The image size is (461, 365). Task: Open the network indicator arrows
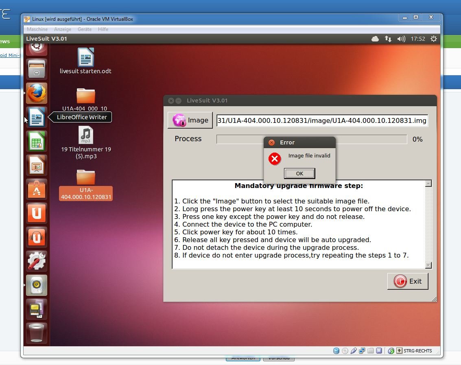(388, 39)
